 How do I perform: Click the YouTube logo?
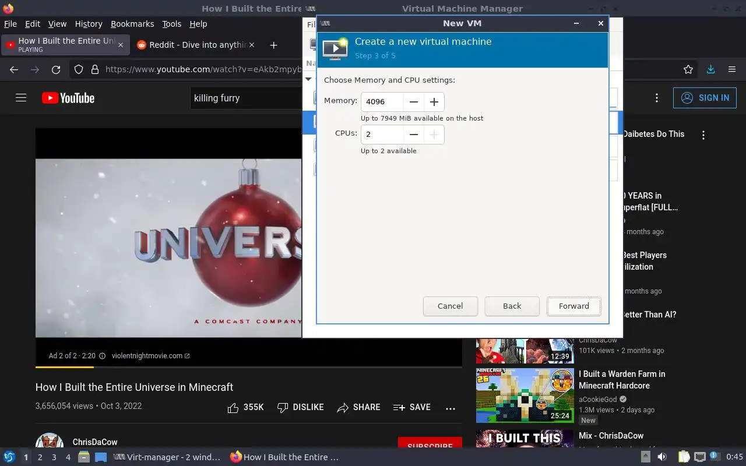click(68, 98)
